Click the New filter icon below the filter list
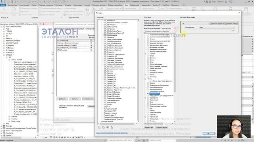 point(99,127)
